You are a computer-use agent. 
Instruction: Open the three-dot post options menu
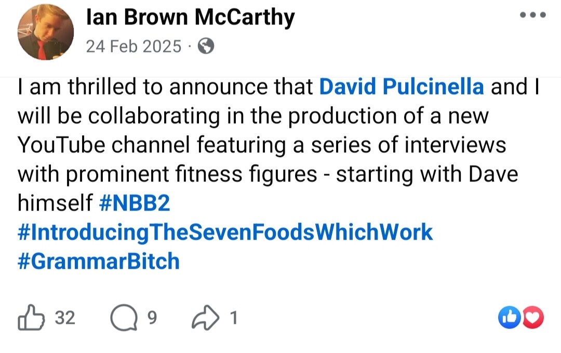[533, 15]
